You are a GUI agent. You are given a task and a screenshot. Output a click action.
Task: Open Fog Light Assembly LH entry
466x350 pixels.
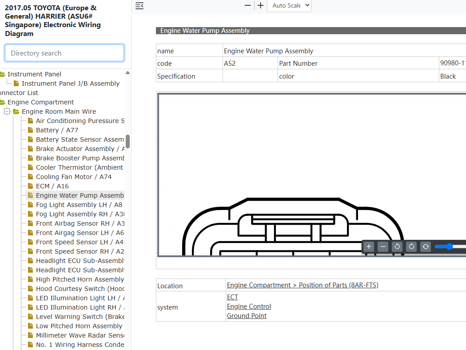click(79, 205)
